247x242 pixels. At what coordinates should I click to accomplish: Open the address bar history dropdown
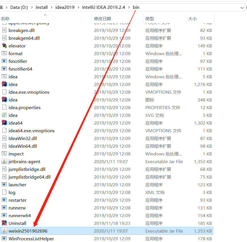(242, 8)
